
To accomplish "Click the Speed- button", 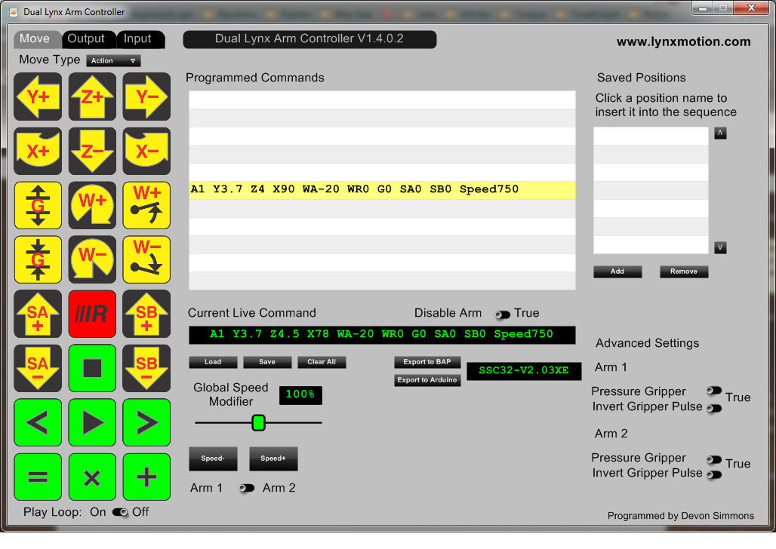I will pos(213,459).
